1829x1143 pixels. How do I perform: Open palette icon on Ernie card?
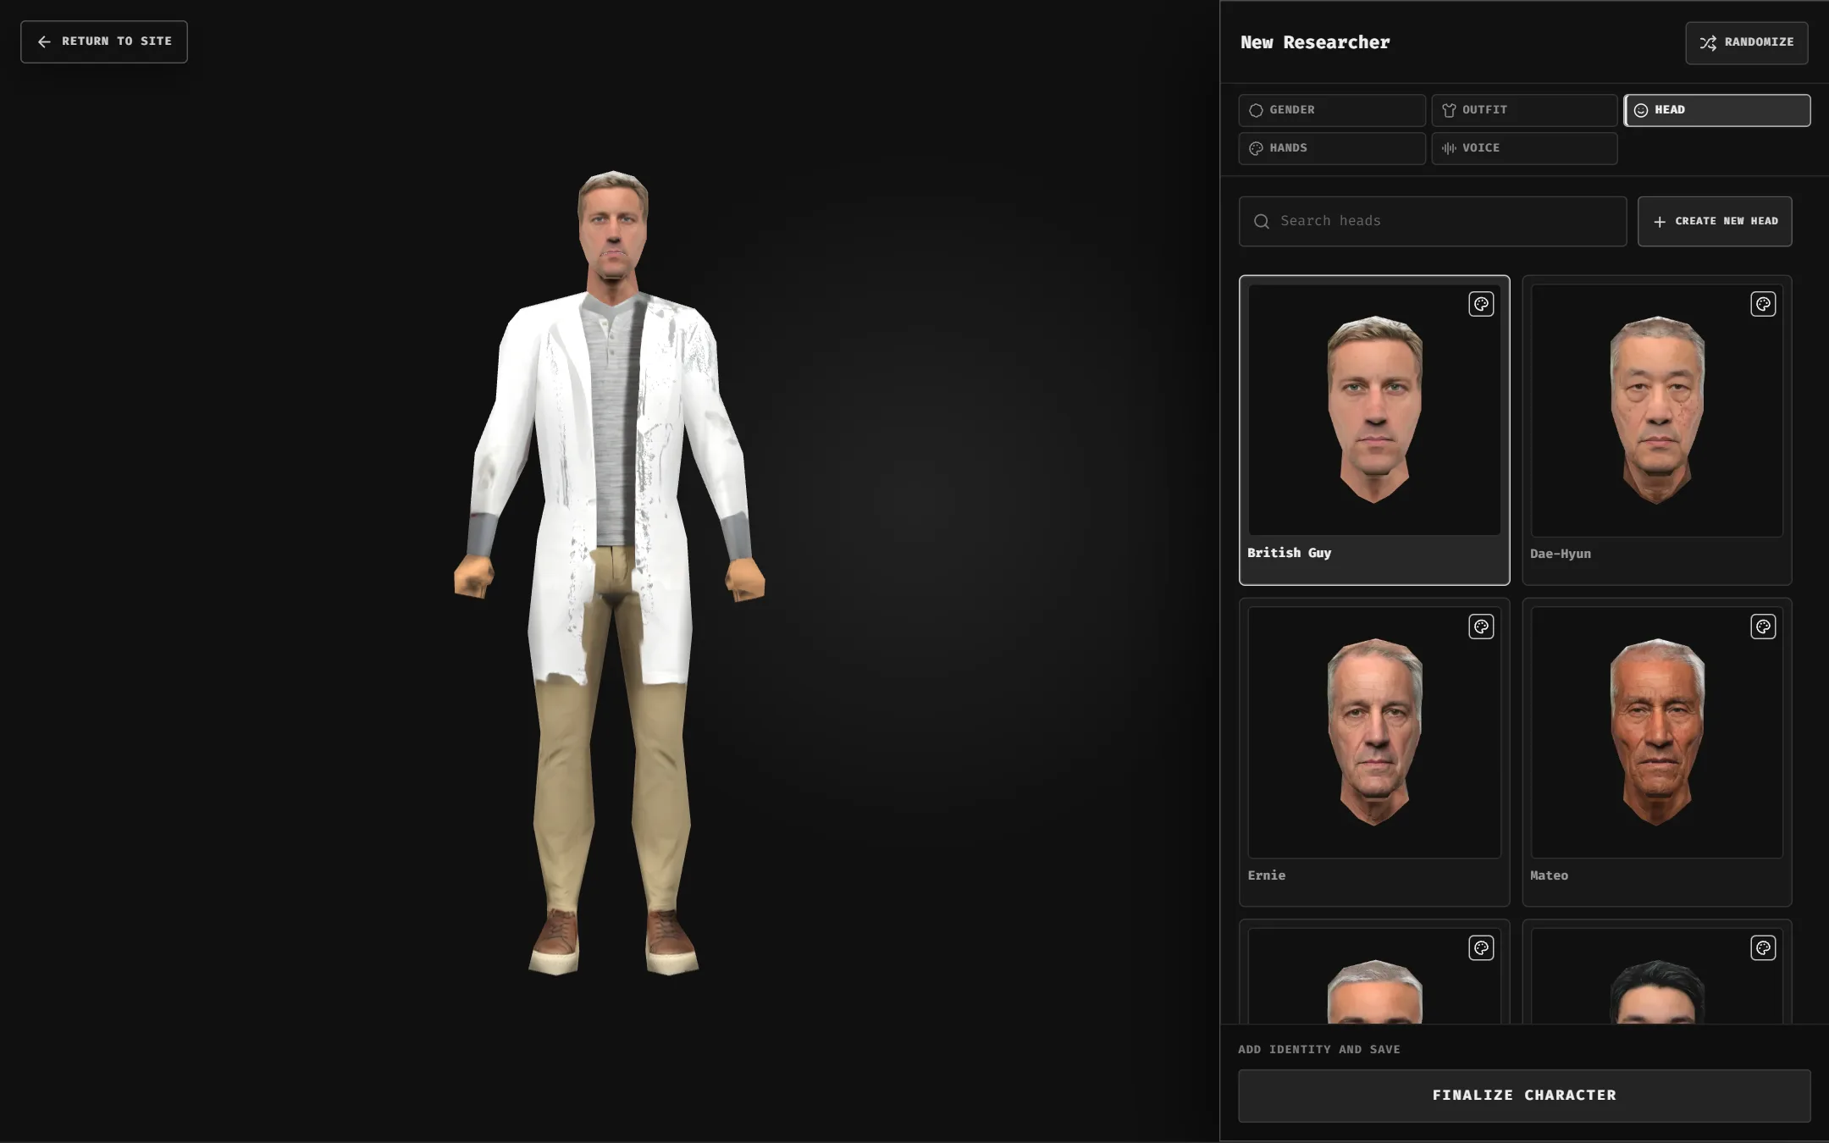pos(1481,627)
